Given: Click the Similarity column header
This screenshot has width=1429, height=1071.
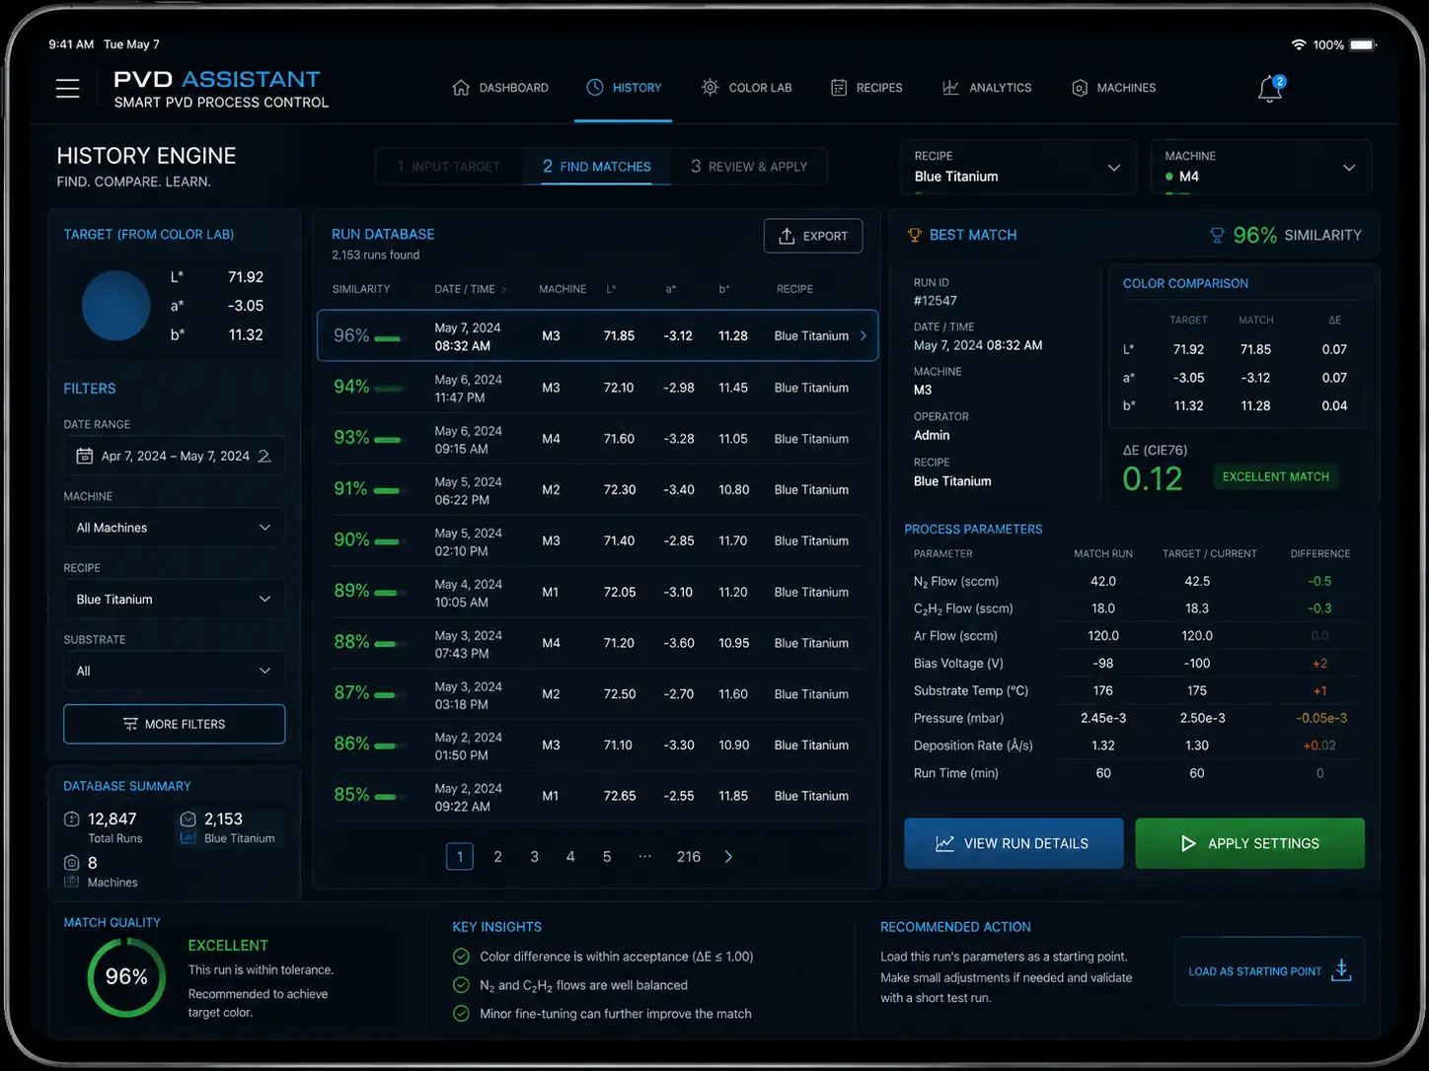Looking at the screenshot, I should point(361,289).
